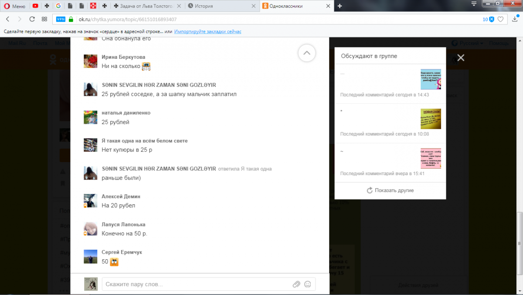Screen dimensions: 523x295
Task: Close the discussion overlay with X
Action: [461, 58]
